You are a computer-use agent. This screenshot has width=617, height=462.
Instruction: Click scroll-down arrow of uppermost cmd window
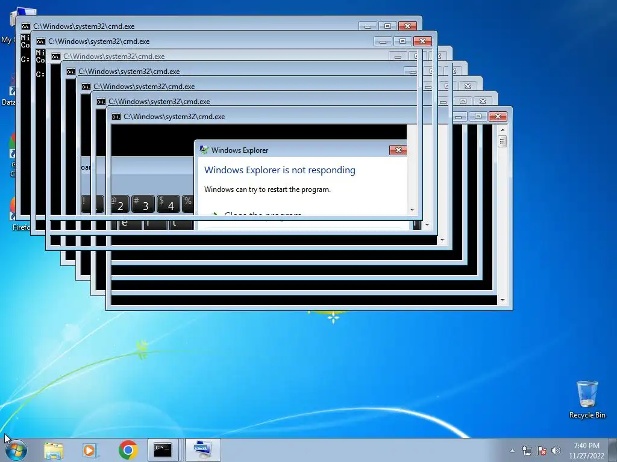coord(412,210)
